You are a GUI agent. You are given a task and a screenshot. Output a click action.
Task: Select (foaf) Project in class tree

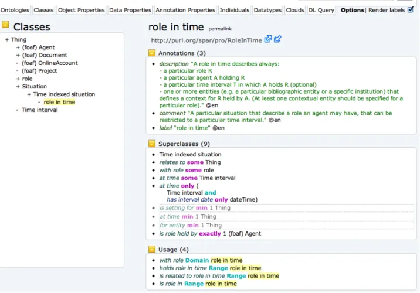pyautogui.click(x=39, y=71)
